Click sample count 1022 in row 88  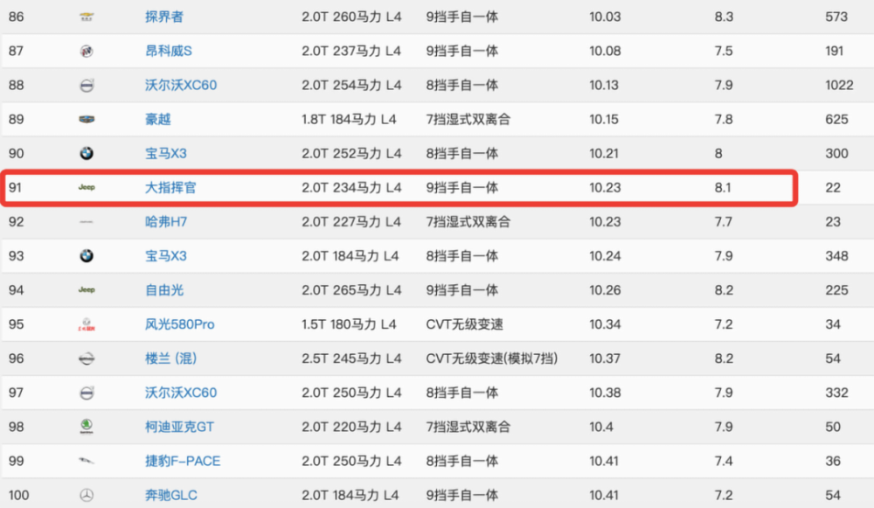click(x=839, y=86)
